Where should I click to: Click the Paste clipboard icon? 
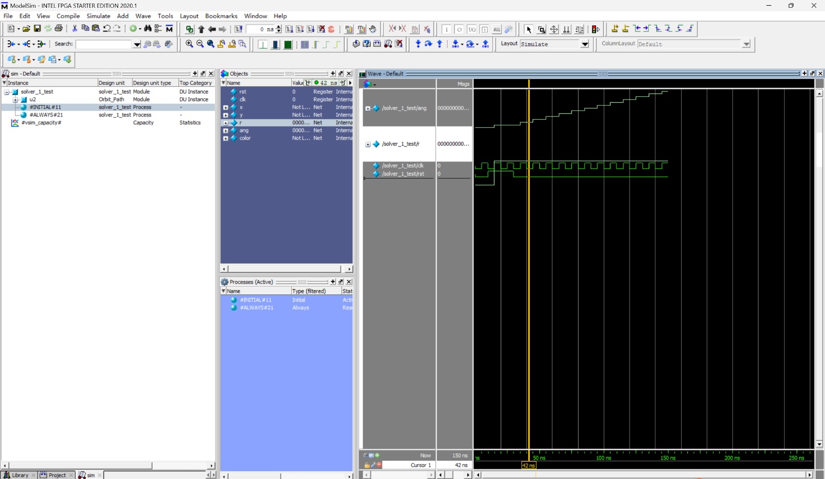click(x=96, y=29)
